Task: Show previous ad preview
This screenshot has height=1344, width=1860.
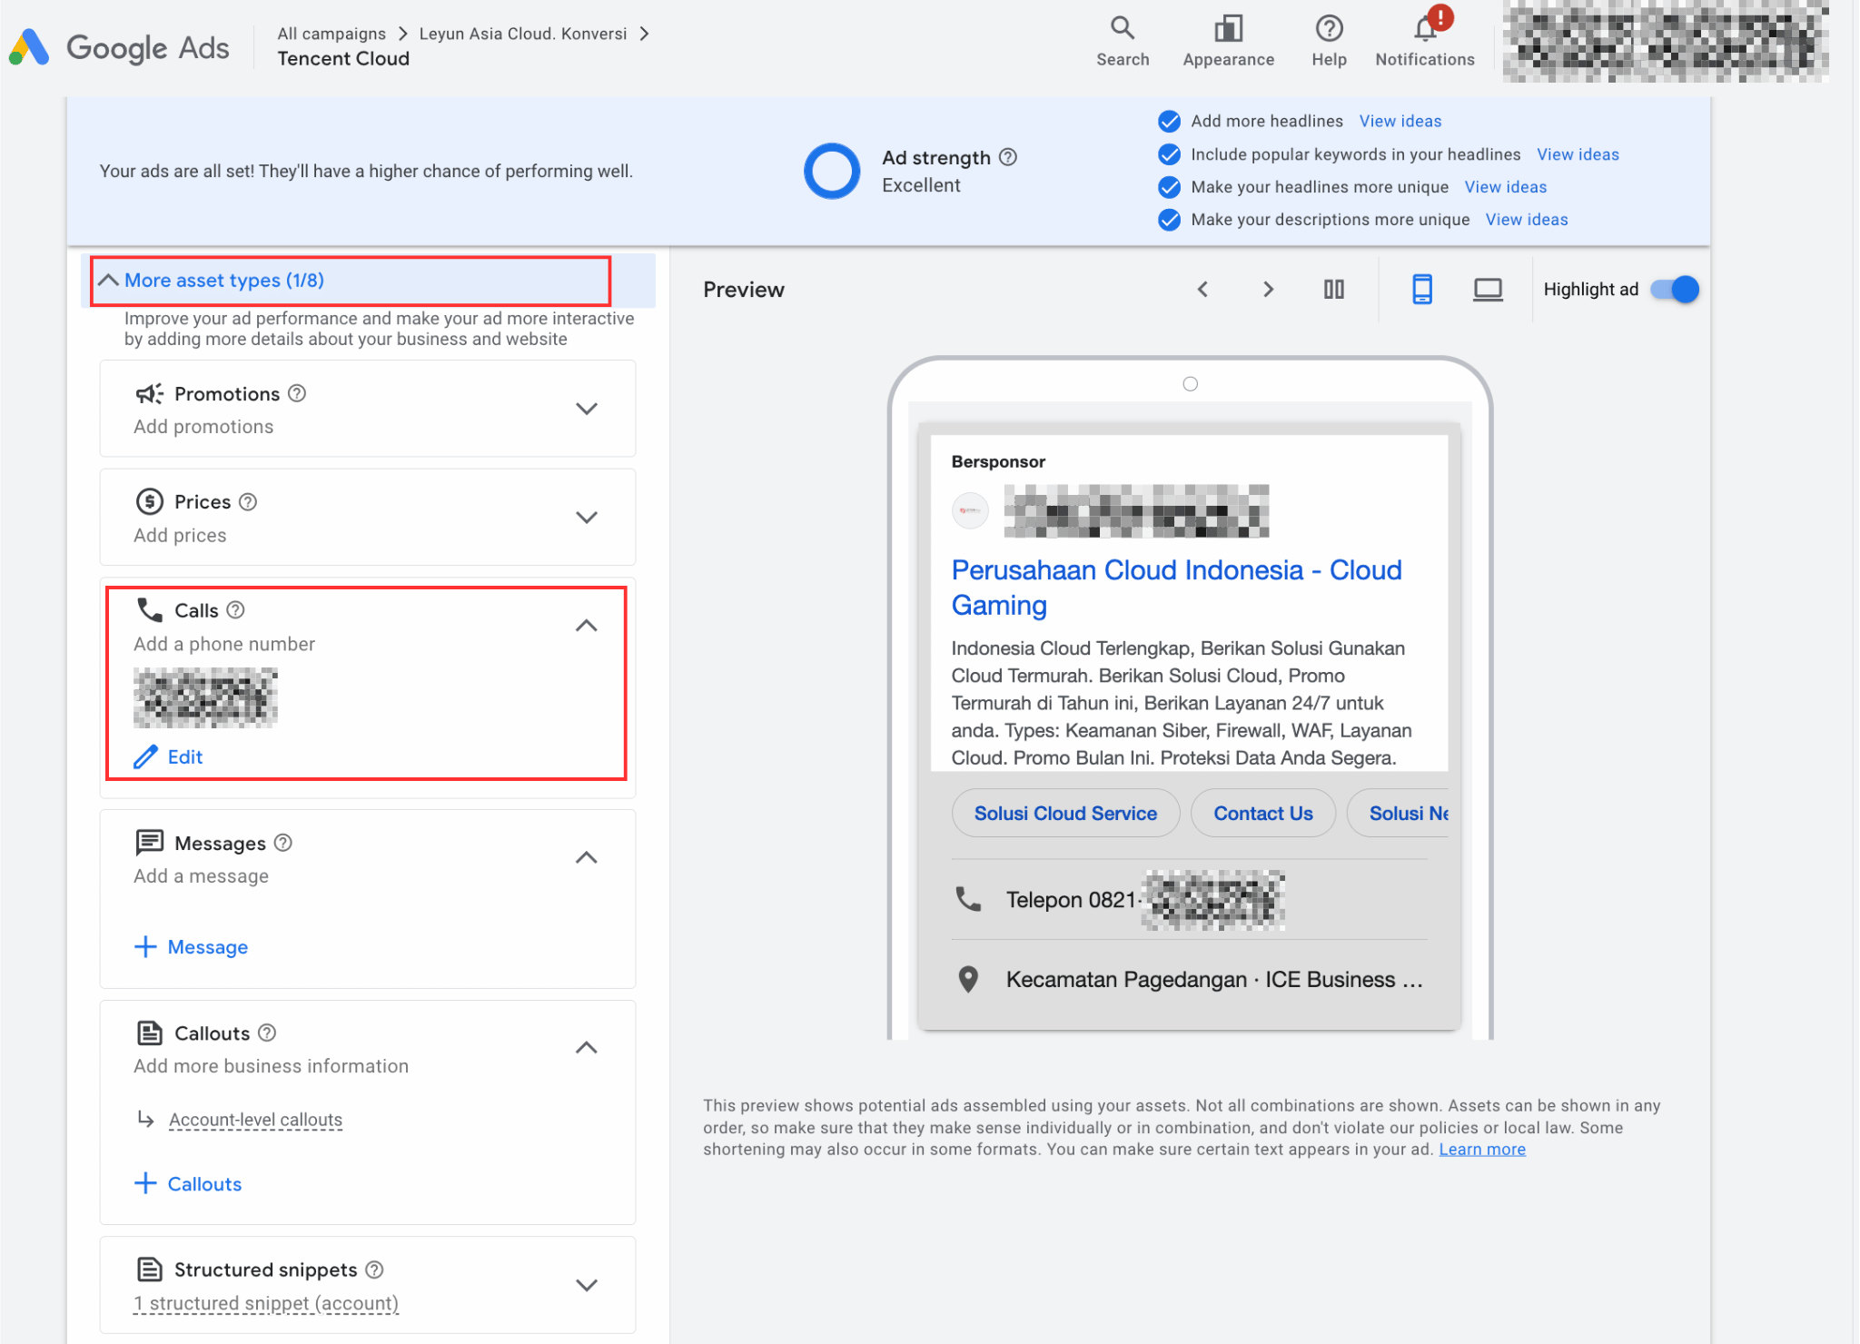Action: pos(1202,290)
